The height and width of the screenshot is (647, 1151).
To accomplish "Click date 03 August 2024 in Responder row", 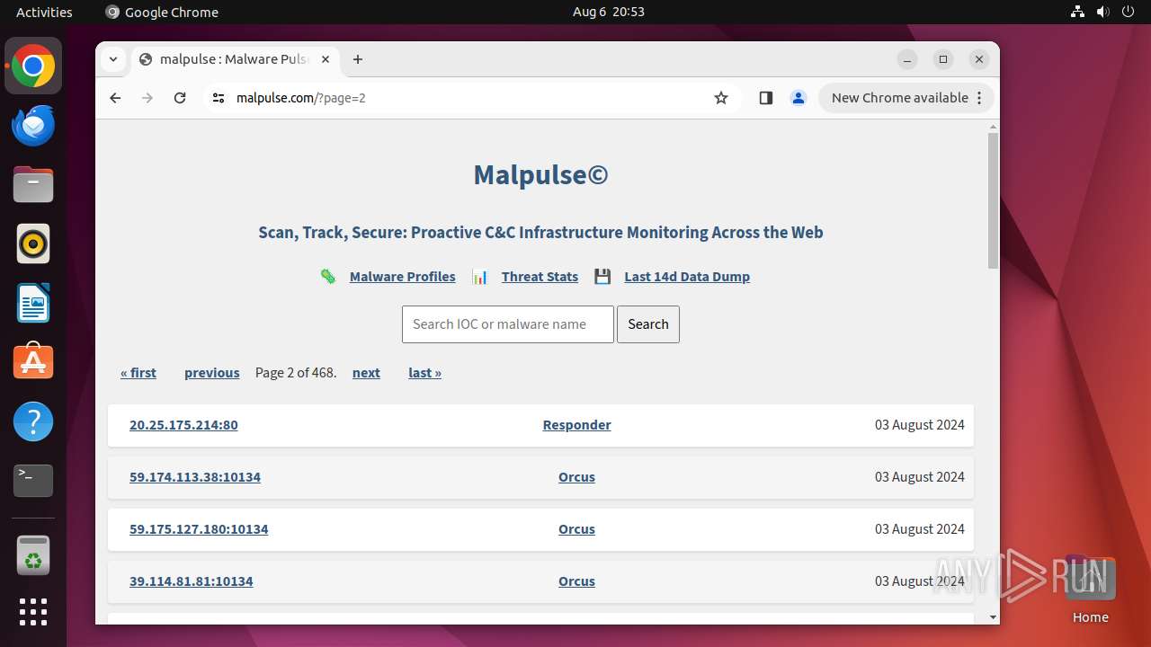I will point(919,425).
